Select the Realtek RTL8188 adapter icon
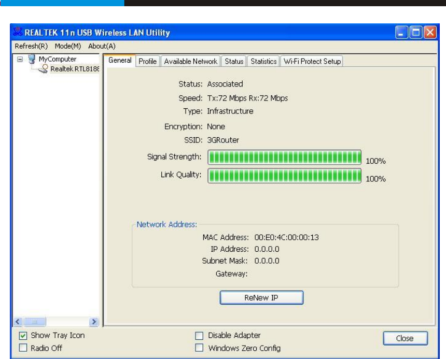This screenshot has height=359, width=446. coord(44,69)
